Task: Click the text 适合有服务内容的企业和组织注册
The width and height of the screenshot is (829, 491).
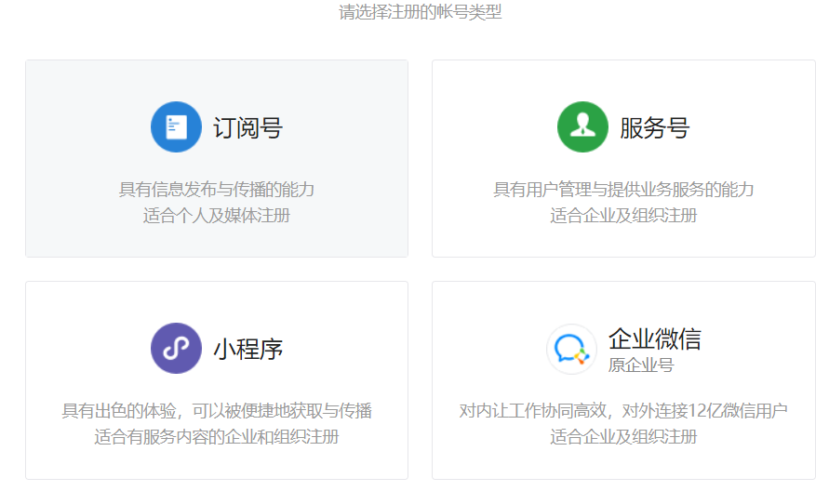Action: (217, 437)
